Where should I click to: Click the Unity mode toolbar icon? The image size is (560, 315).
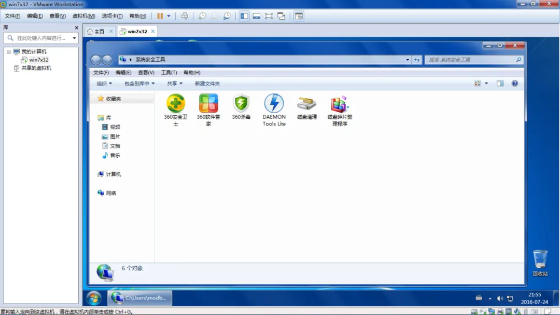pyautogui.click(x=282, y=16)
